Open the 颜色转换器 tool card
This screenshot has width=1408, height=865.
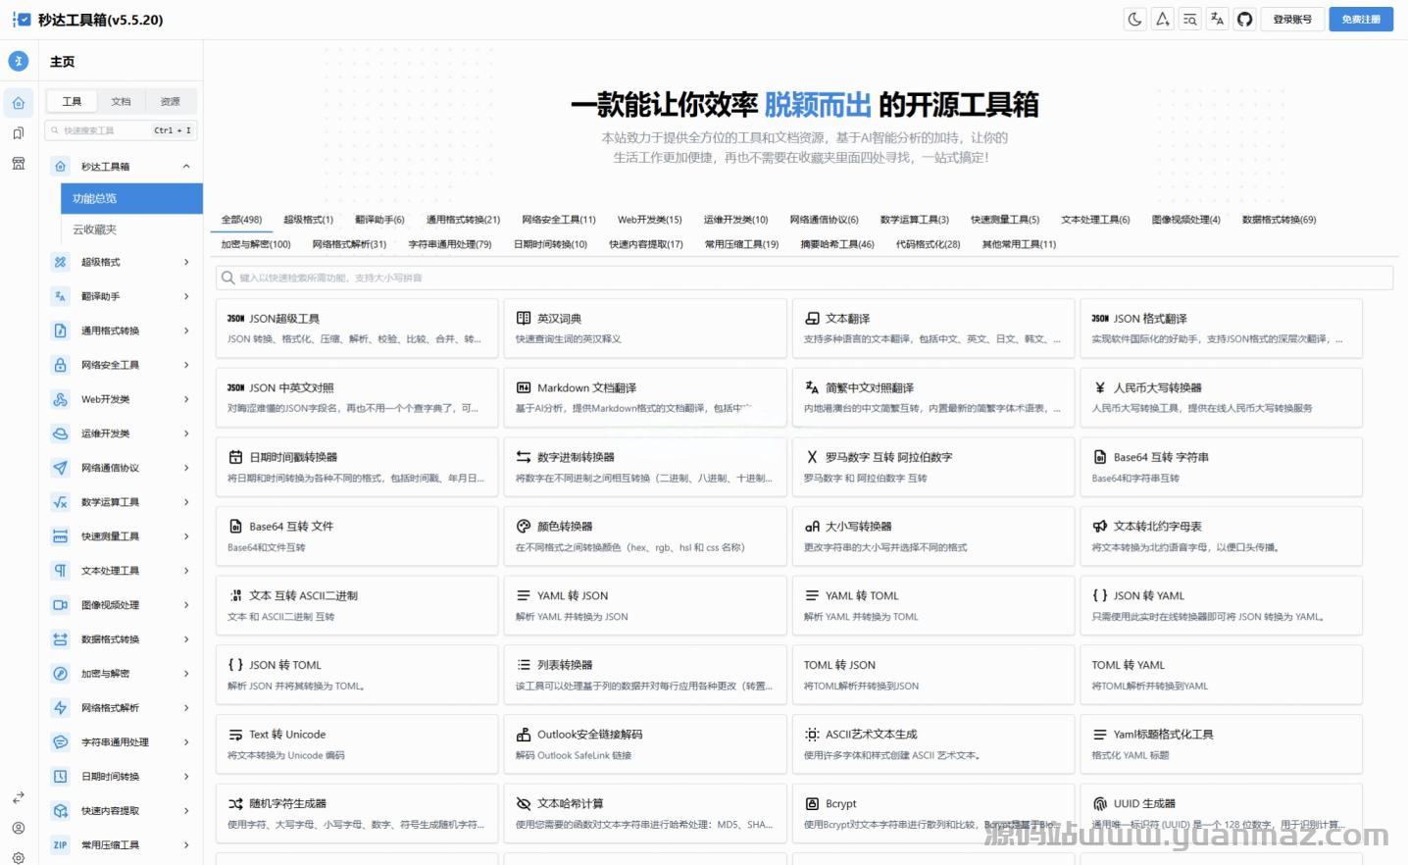(x=644, y=535)
